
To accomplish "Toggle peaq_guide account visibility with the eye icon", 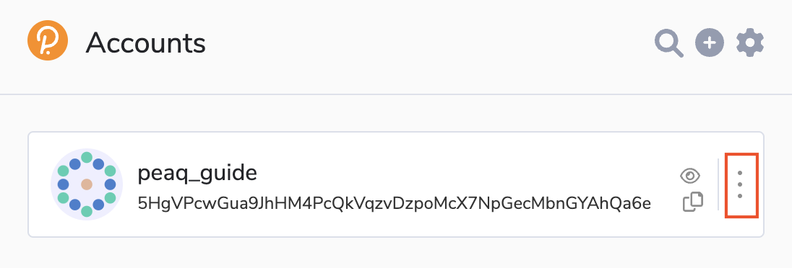I will coord(691,175).
